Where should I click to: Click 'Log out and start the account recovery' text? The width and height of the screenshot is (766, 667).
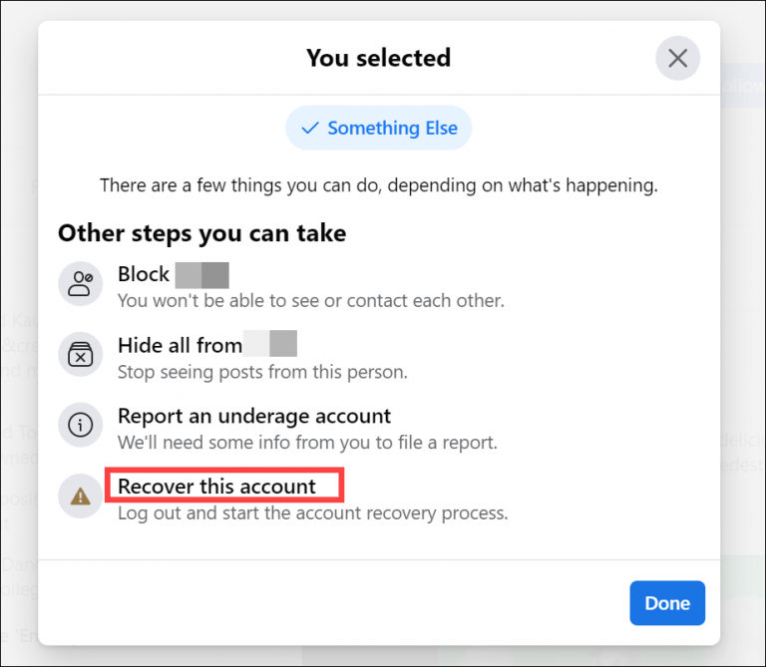312,513
